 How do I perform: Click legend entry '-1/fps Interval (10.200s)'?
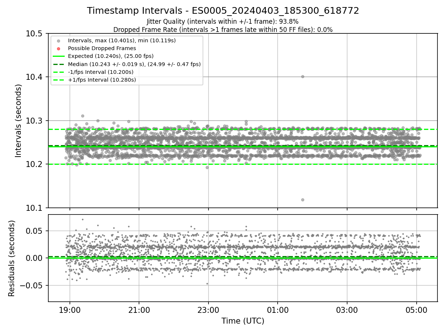101,72
